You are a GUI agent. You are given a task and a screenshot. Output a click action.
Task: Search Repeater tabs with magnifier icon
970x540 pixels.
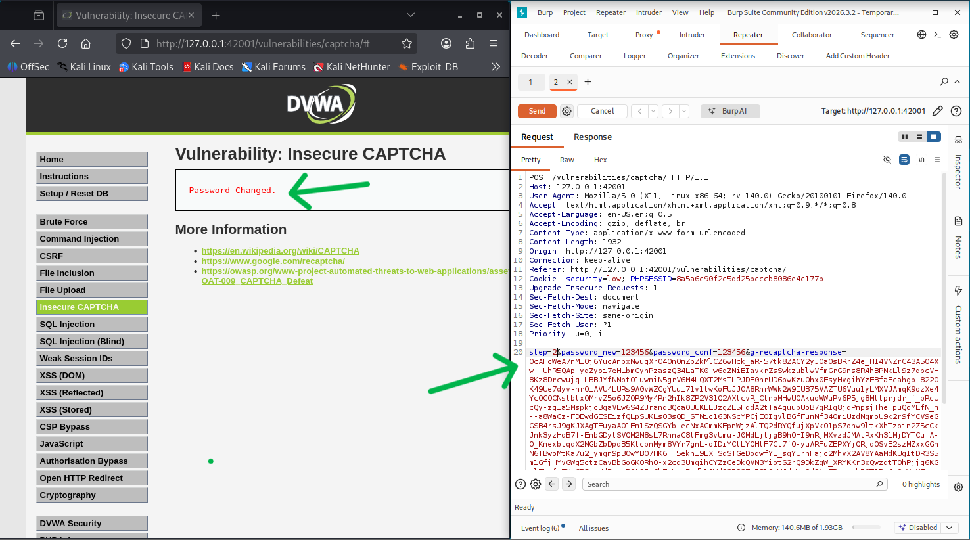(944, 82)
